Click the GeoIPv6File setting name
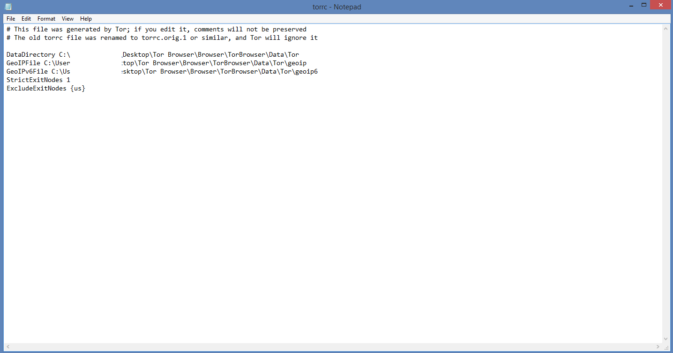 27,72
